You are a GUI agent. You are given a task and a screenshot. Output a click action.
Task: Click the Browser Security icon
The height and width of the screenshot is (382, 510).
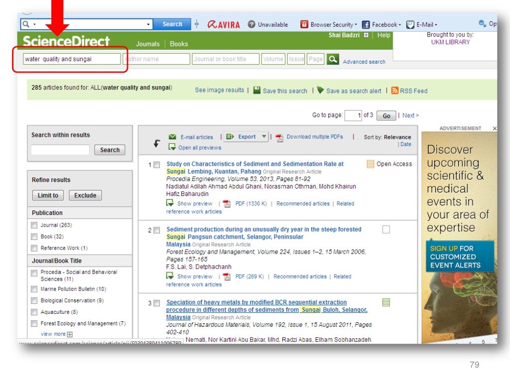click(304, 24)
